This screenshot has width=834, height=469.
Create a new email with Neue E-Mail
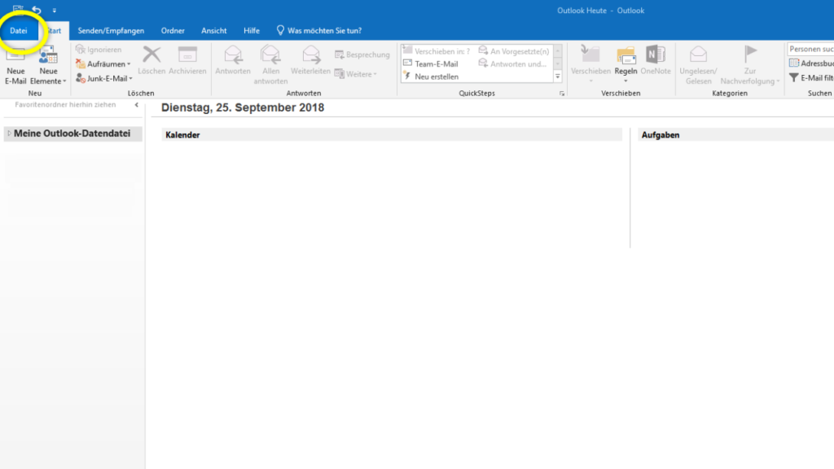point(15,65)
